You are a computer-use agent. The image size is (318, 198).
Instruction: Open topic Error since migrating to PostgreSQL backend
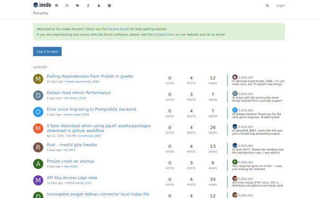92,109
